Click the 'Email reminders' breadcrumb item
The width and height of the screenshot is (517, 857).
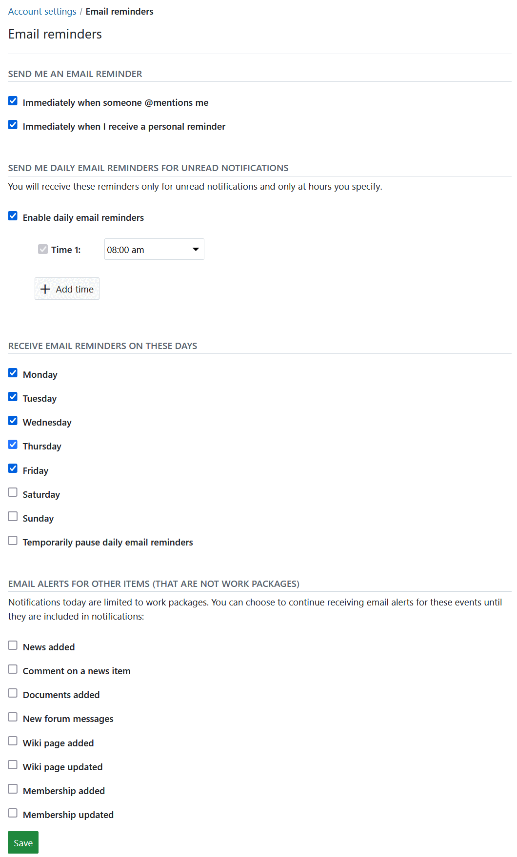click(119, 11)
